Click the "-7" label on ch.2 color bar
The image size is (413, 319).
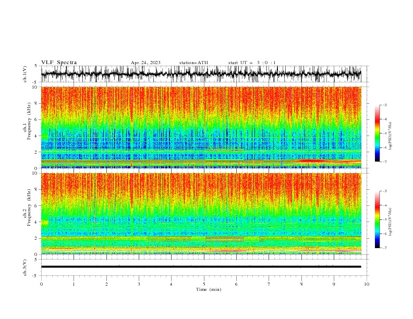coord(384,248)
